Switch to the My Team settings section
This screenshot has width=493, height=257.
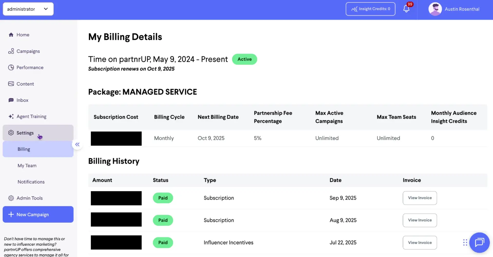[x=27, y=165]
